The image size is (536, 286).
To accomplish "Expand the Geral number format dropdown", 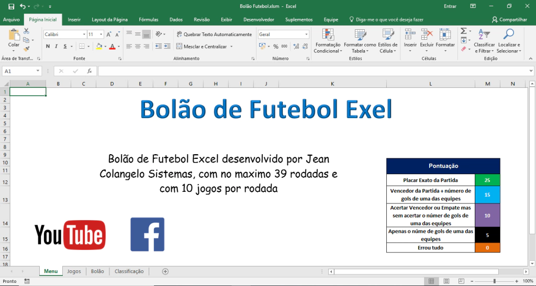I will pos(306,35).
